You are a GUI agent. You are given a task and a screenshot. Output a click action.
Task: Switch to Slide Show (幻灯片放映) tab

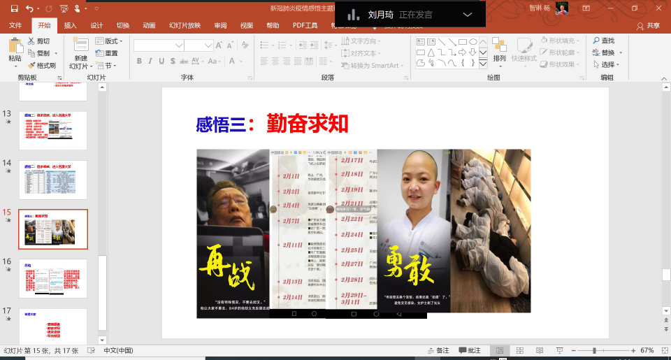pyautogui.click(x=185, y=26)
